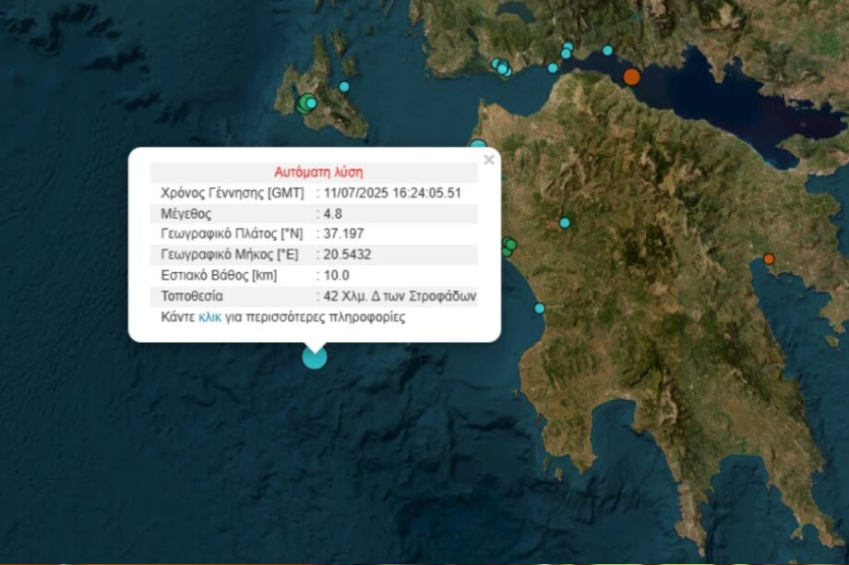Click the magnitude value '4.8'
The height and width of the screenshot is (565, 849).
pyautogui.click(x=332, y=214)
